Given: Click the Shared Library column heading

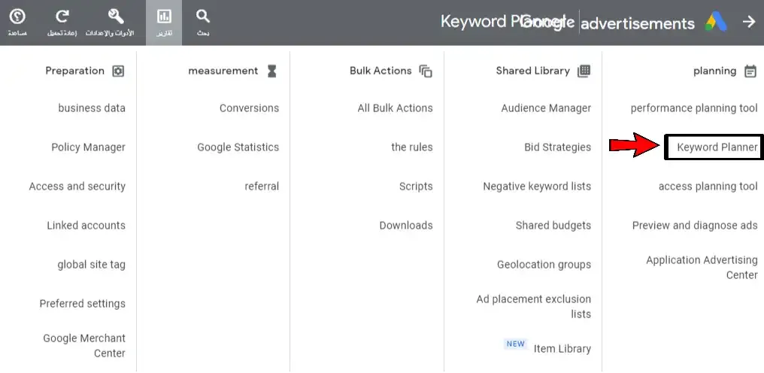Looking at the screenshot, I should pyautogui.click(x=533, y=71).
